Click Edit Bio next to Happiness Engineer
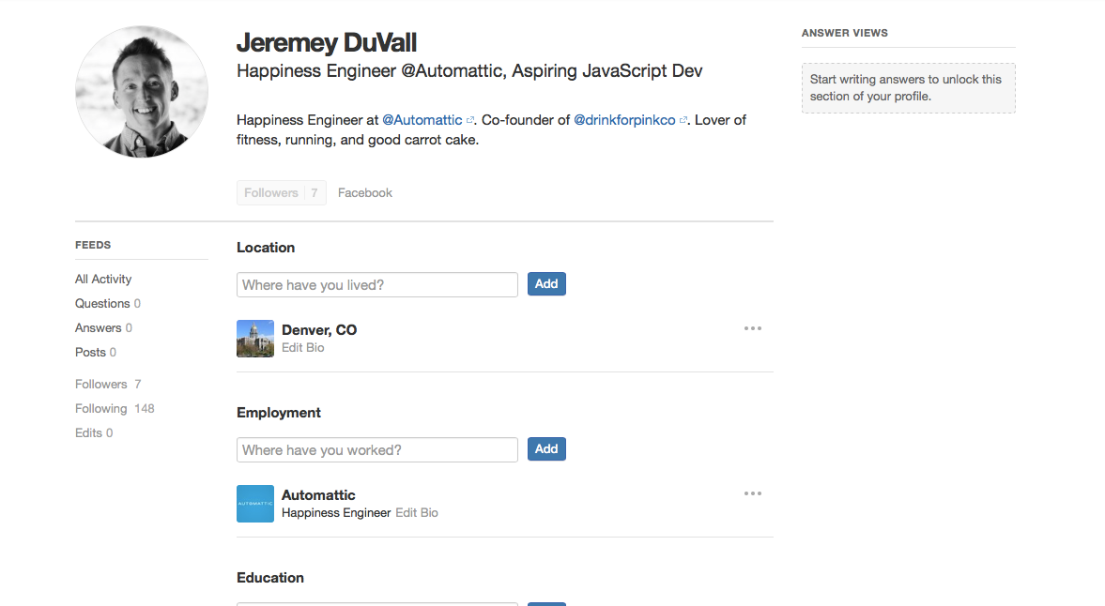This screenshot has height=606, width=1105. click(x=417, y=513)
